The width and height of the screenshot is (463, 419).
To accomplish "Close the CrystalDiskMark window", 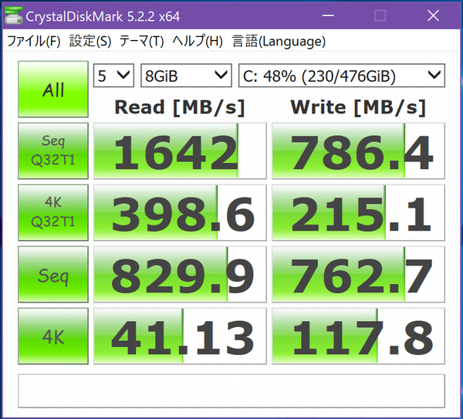I will (x=433, y=15).
